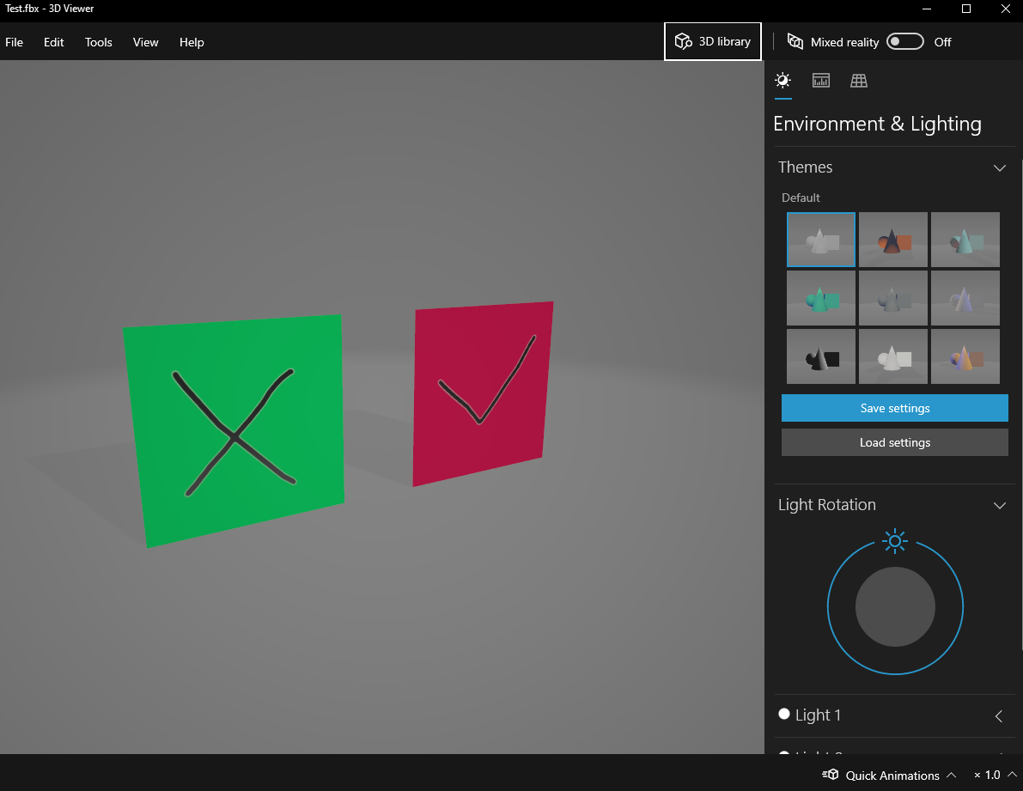Open the Tools menu
This screenshot has width=1023, height=791.
[98, 41]
